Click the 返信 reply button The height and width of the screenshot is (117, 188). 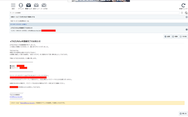tap(167, 36)
